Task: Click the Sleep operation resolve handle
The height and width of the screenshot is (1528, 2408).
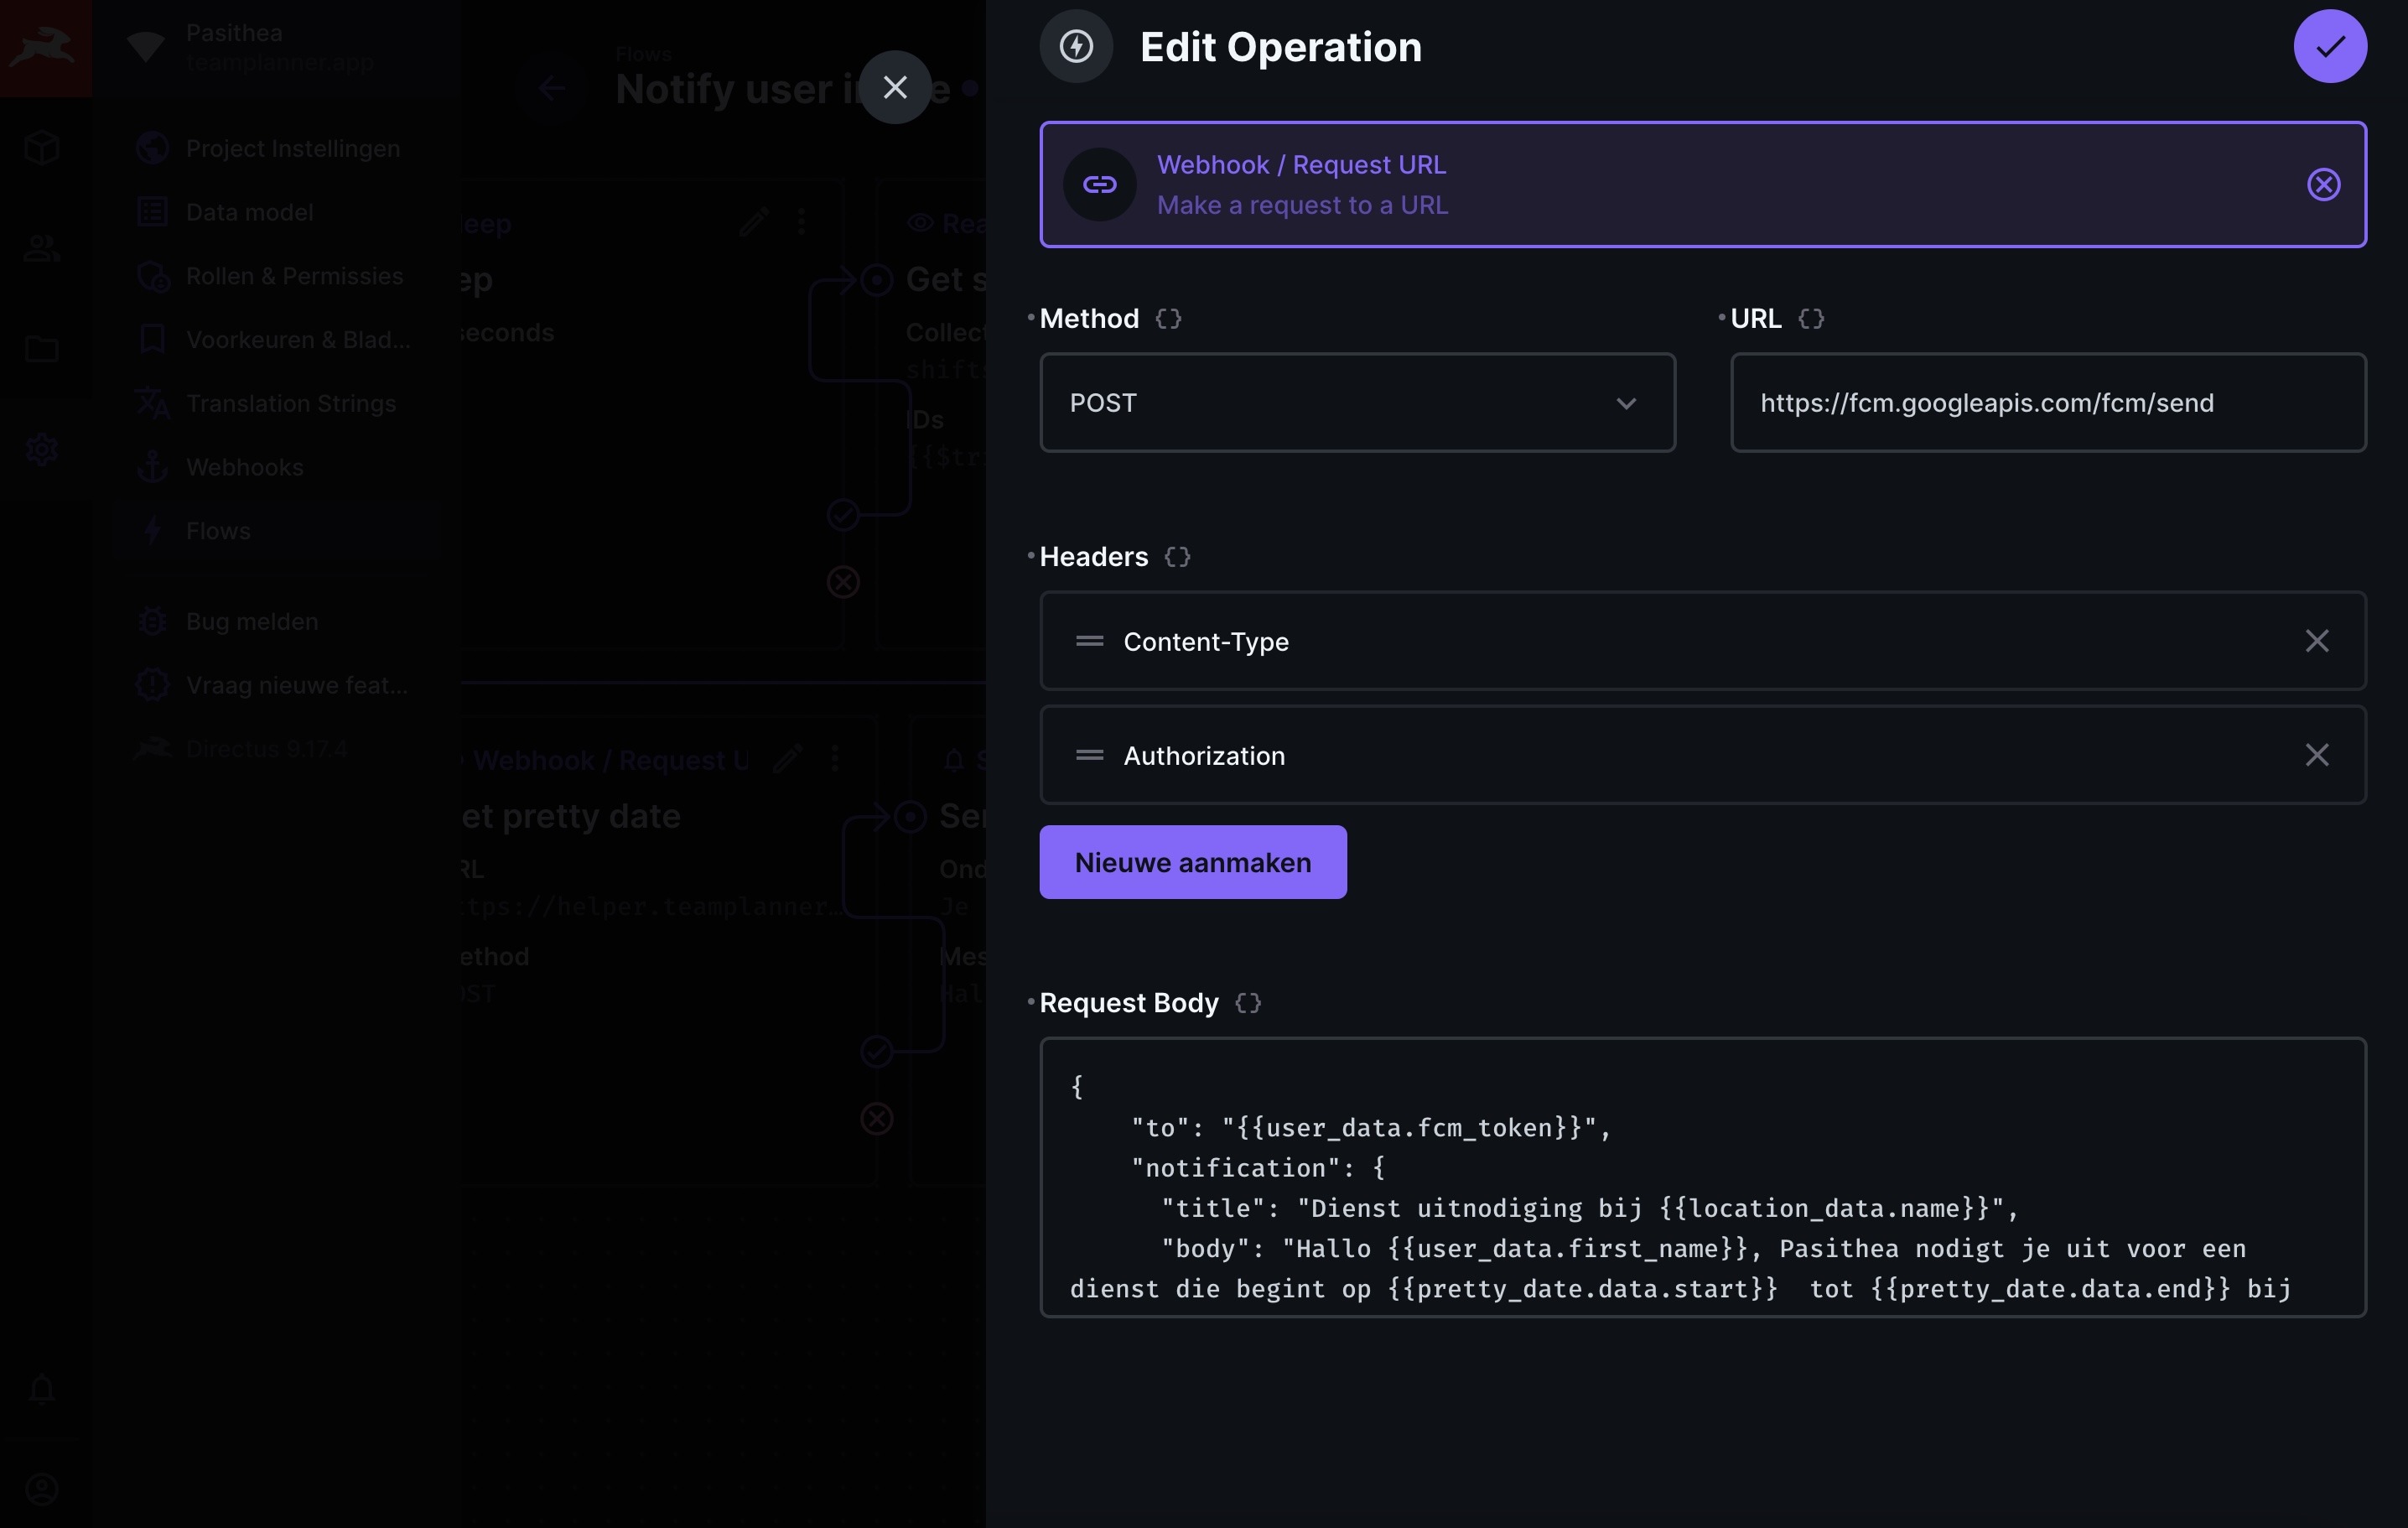Action: coord(843,515)
